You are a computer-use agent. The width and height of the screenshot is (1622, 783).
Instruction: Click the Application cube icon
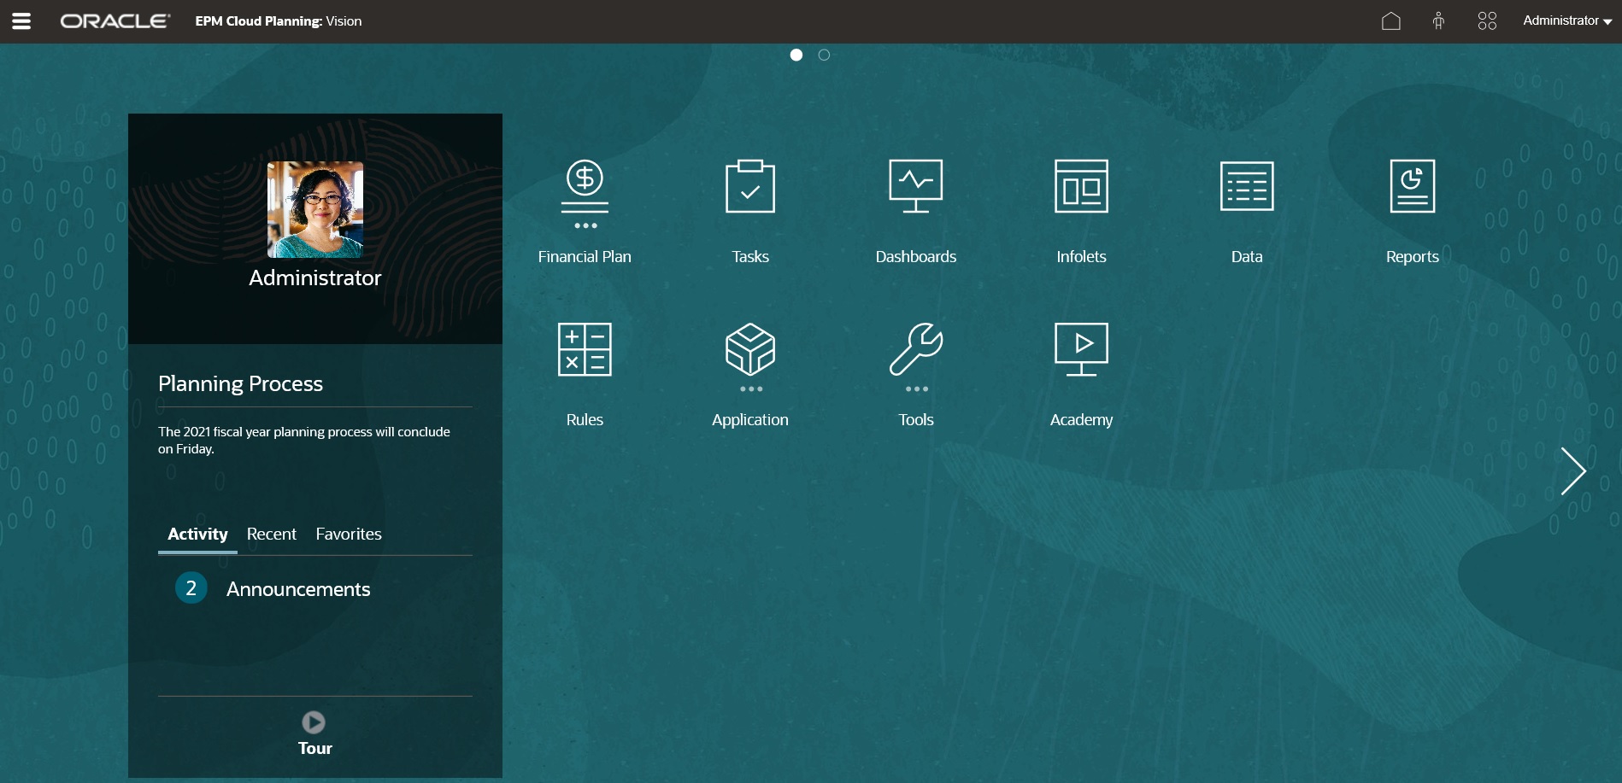(x=749, y=350)
